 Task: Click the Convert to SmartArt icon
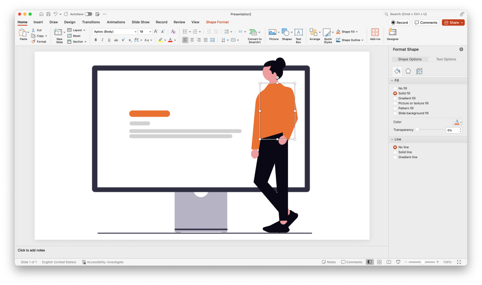[255, 35]
